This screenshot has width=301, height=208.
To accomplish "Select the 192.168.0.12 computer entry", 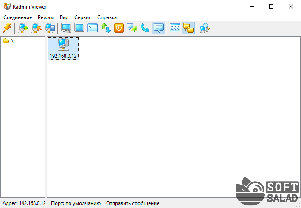I will (x=63, y=48).
